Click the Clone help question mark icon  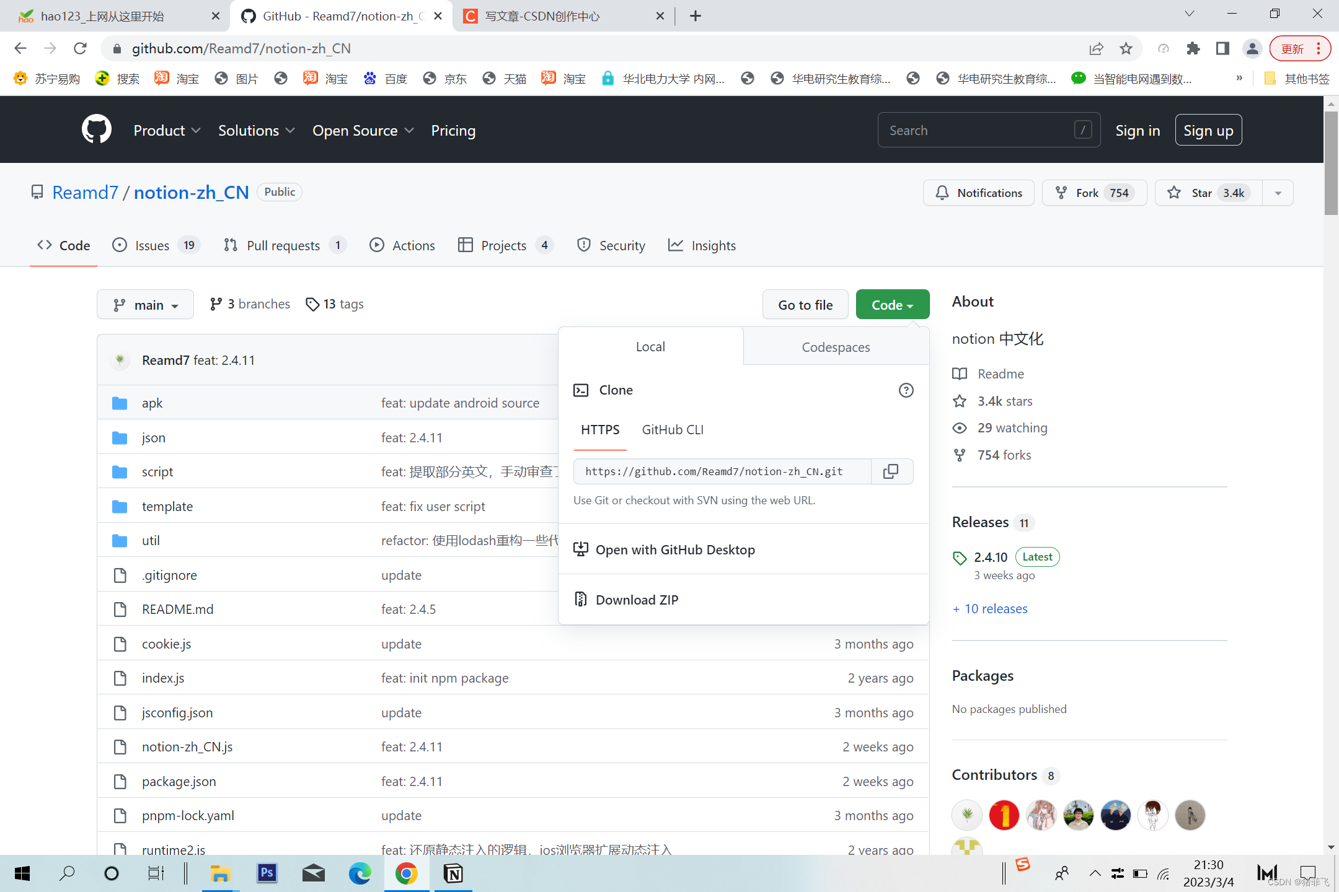coord(906,390)
